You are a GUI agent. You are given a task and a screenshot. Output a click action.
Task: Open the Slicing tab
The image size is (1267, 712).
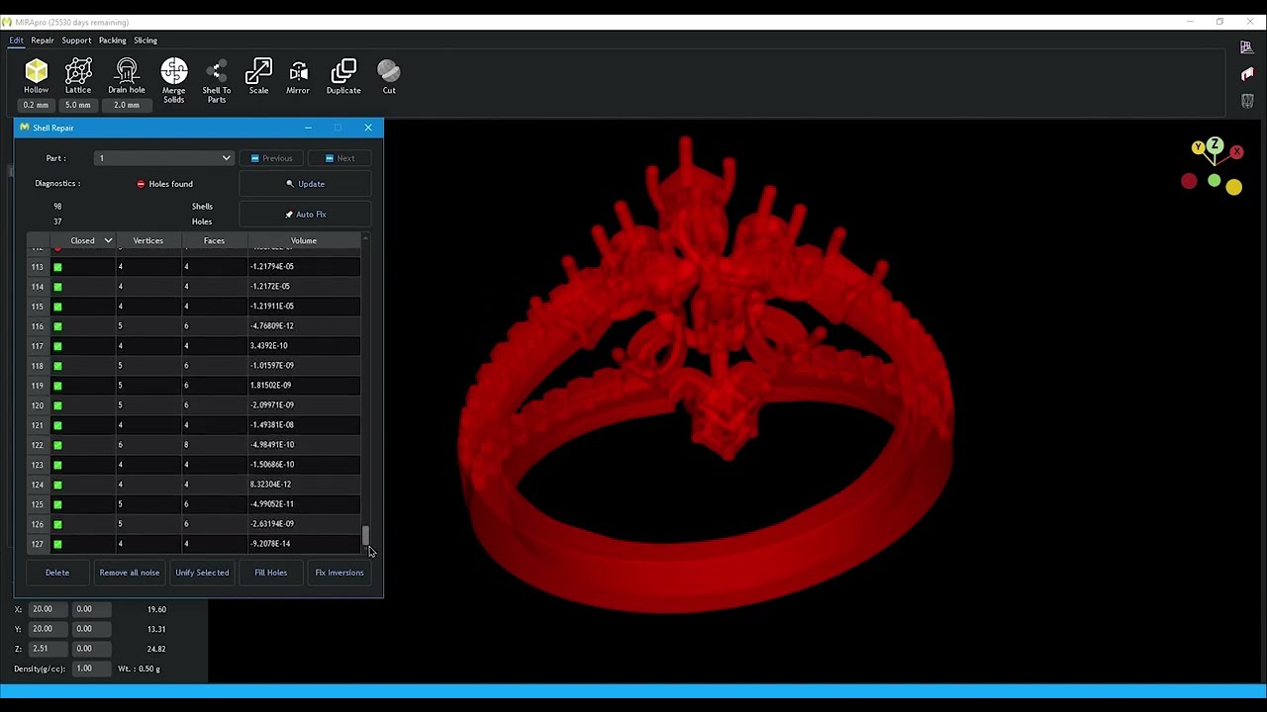point(146,41)
